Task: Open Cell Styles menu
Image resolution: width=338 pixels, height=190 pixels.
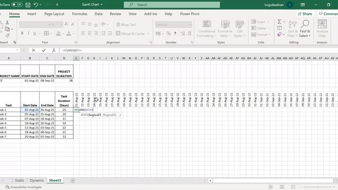Action: coord(239,29)
